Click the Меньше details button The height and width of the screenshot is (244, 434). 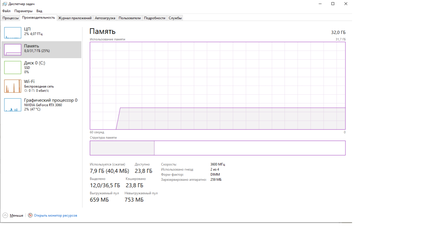(x=16, y=215)
